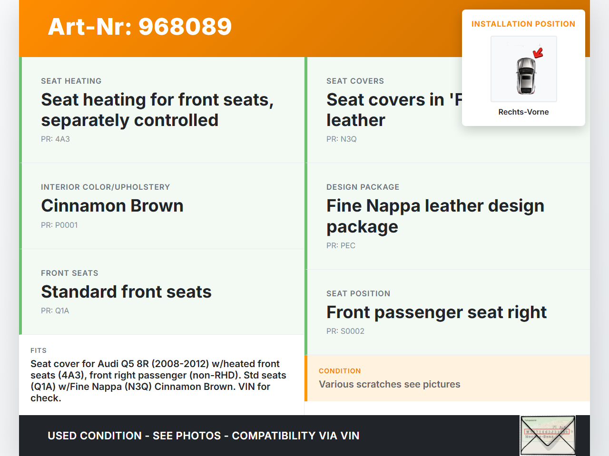Select the INSTALLATION POSITION heading
Image resolution: width=609 pixels, height=456 pixels.
pos(523,24)
